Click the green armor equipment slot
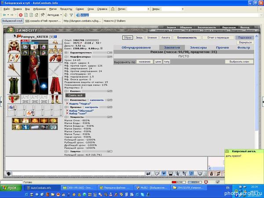 coord(14,85)
